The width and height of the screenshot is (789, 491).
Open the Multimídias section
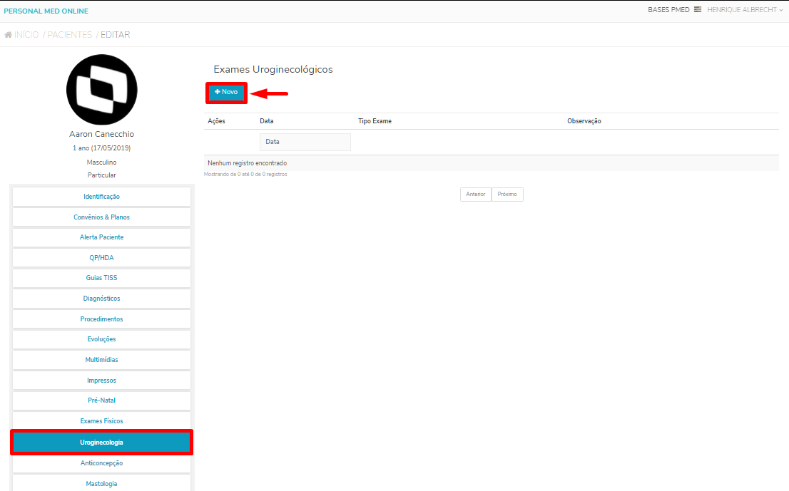101,360
